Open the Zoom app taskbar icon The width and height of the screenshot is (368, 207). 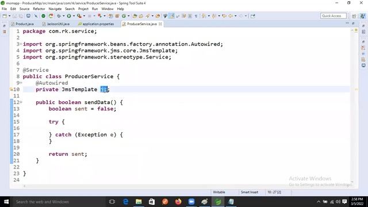pos(191,202)
